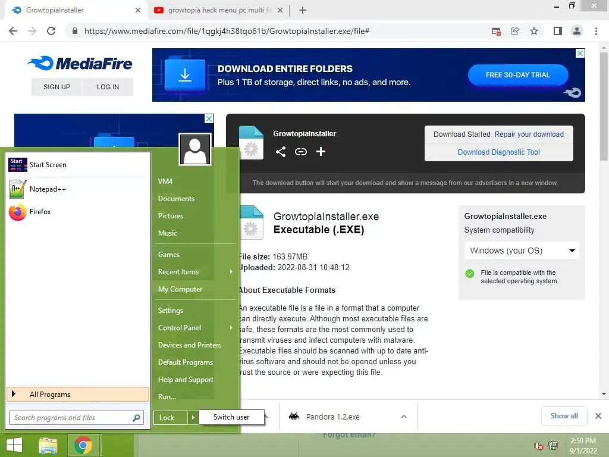Open Default Programs entry
609x457 pixels.
click(186, 362)
